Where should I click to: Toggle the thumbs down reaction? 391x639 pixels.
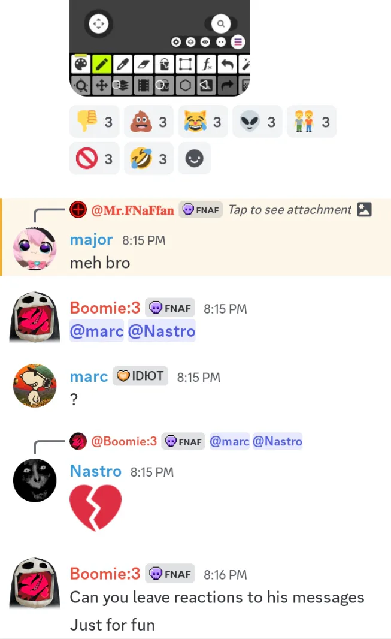point(95,122)
